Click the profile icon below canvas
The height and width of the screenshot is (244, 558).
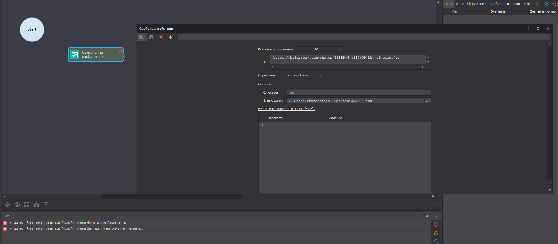coord(17,205)
